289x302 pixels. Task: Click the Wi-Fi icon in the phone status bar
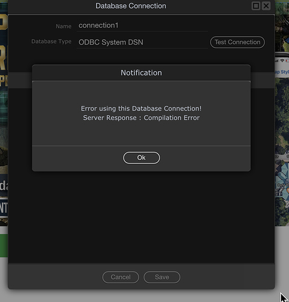(282, 60)
